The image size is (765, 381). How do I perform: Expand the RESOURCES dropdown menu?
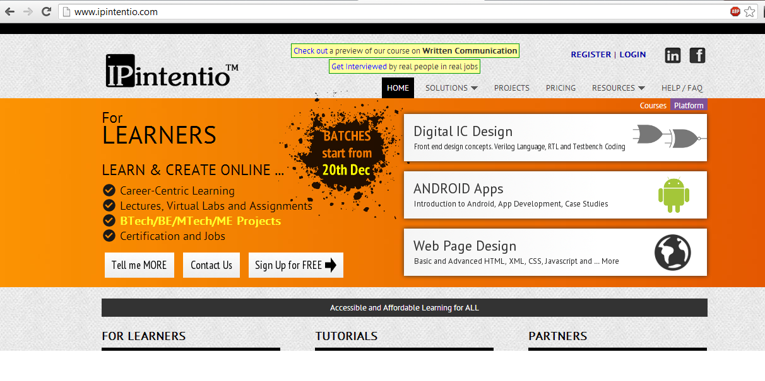click(619, 88)
